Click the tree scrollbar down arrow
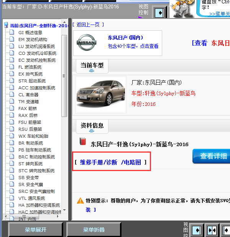This screenshot has height=237, width=230. (64, 210)
